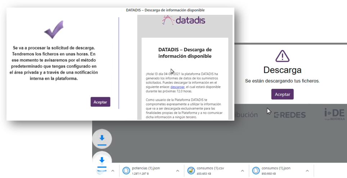Click Aceptar in the download request dialog

(x=100, y=102)
